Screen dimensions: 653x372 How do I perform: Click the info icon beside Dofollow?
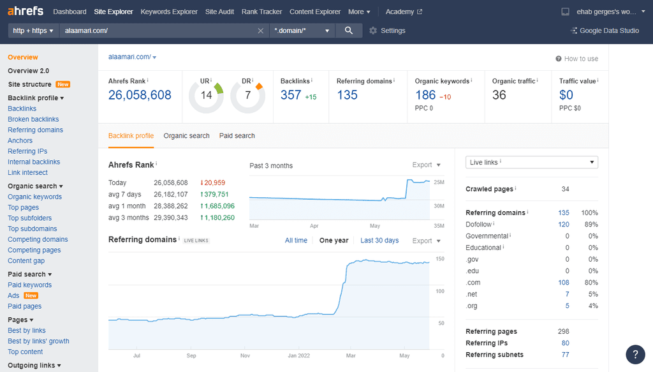(x=494, y=223)
